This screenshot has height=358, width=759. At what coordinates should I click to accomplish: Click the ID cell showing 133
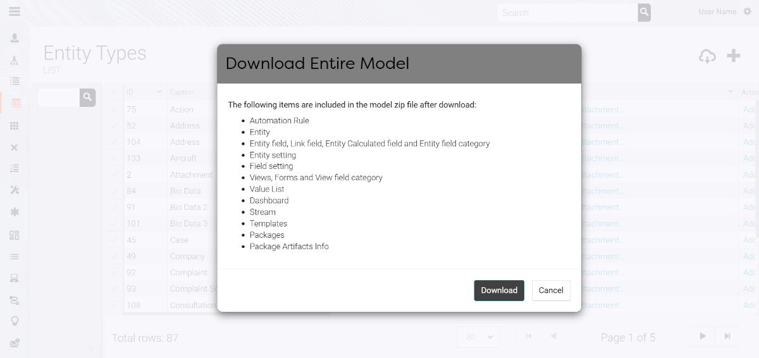tap(133, 158)
